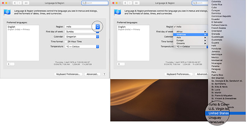Click plus button under left window languages list
Viewport: 247px width, 127px height.
click(9, 64)
